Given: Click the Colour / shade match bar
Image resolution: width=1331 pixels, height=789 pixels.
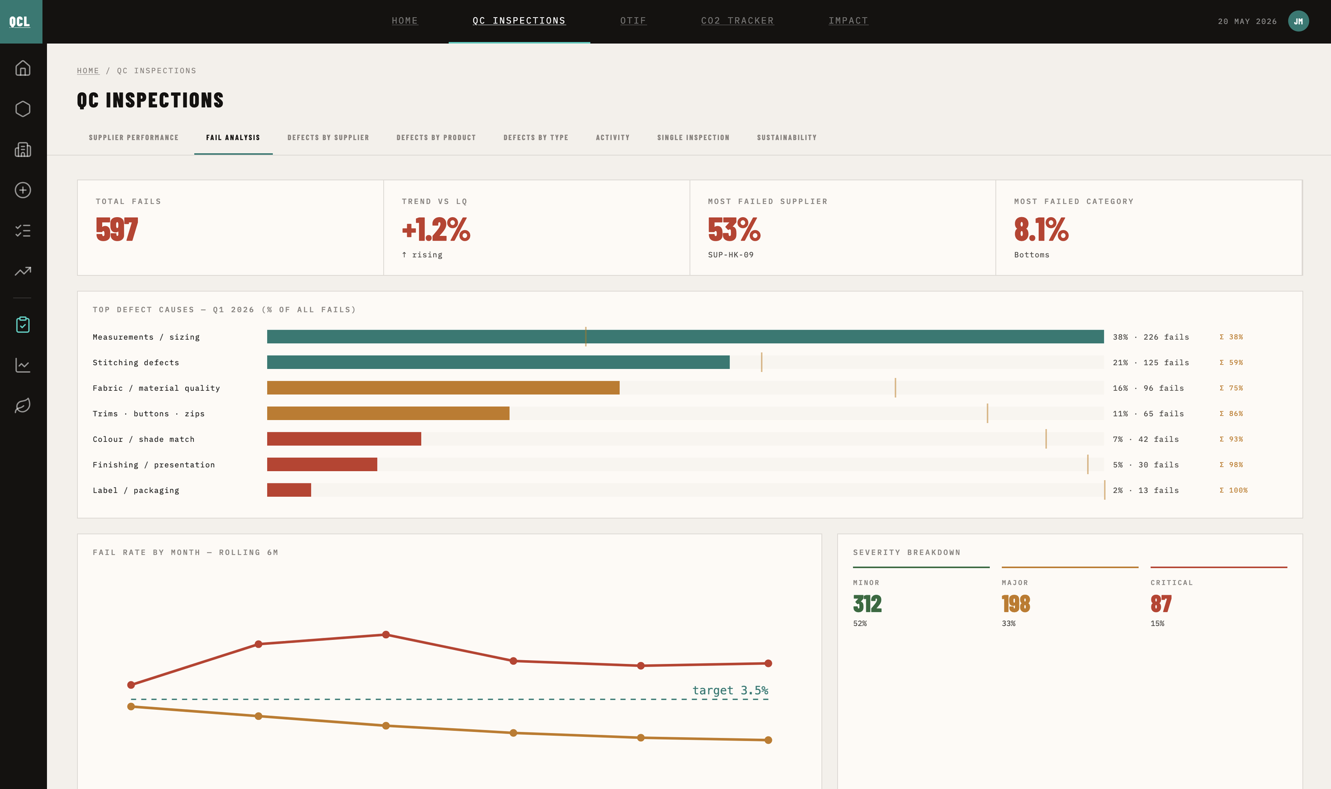Looking at the screenshot, I should (344, 439).
